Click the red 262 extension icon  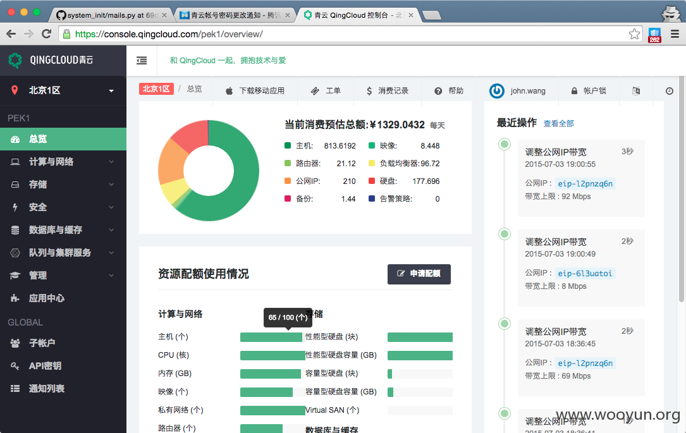654,35
